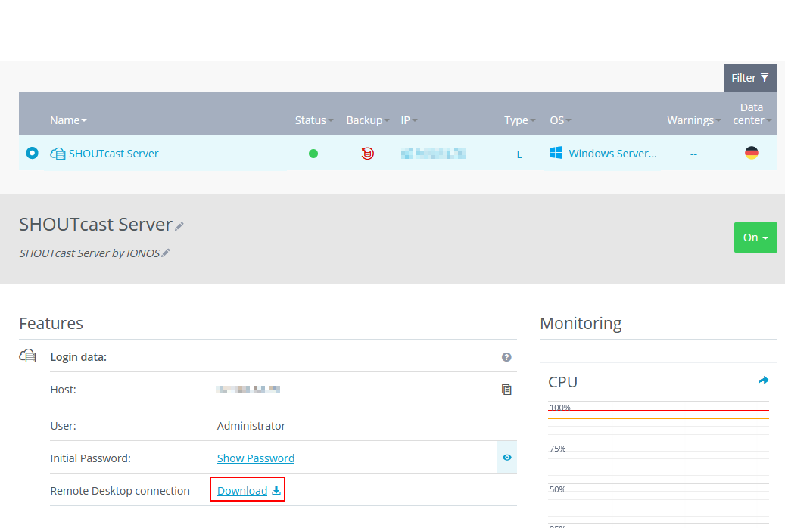Screen dimensions: 785x528
Task: Open CPU monitoring share arrow icon
Action: (x=764, y=380)
